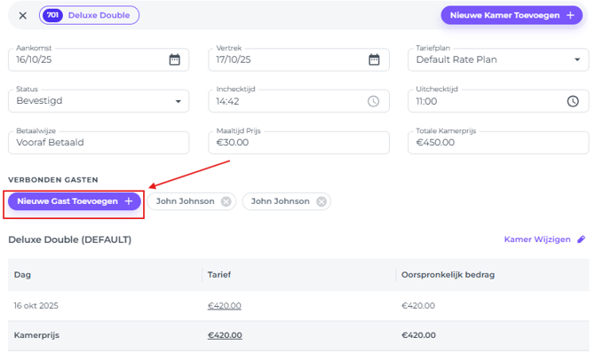Remove first John Johnson guest chip
595x361 pixels.
pos(226,201)
